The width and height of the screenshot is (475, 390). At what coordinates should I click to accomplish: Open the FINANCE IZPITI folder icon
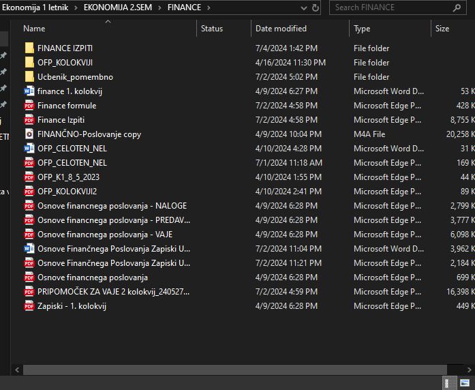point(29,48)
